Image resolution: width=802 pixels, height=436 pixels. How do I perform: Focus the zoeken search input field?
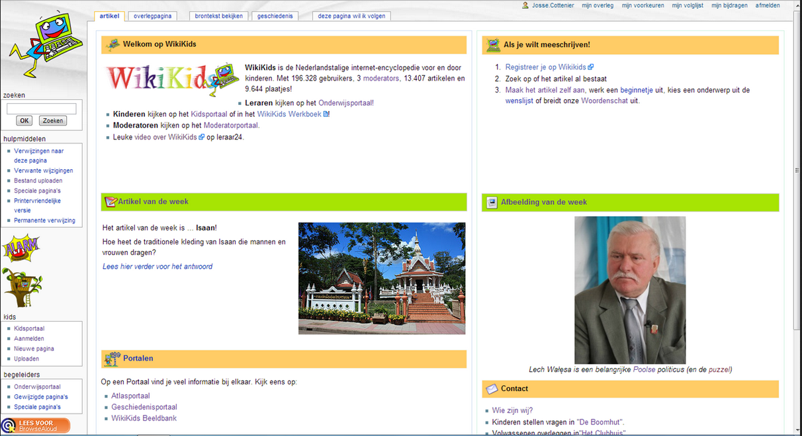point(42,109)
